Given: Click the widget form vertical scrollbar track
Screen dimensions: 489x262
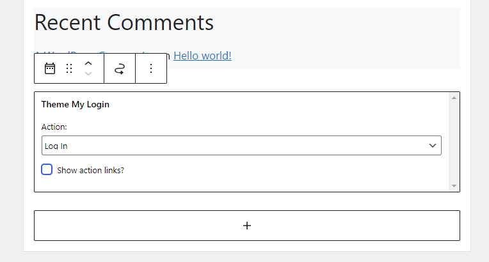Looking at the screenshot, I should [454, 142].
